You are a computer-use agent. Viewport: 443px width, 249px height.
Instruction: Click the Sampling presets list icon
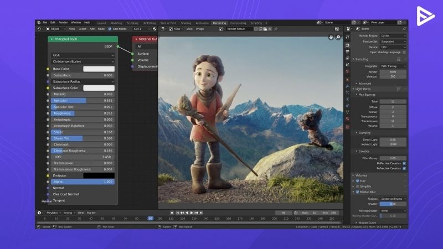tap(399, 59)
